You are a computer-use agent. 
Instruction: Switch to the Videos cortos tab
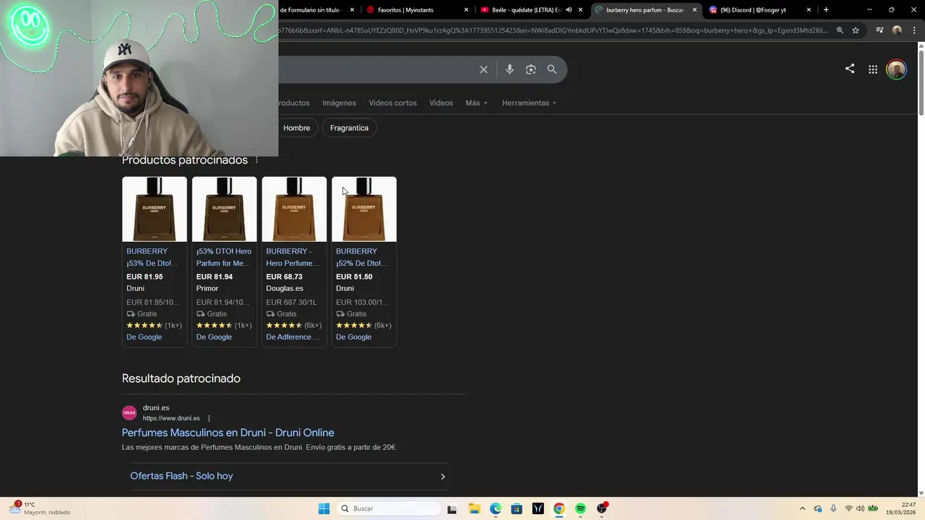pyautogui.click(x=392, y=103)
